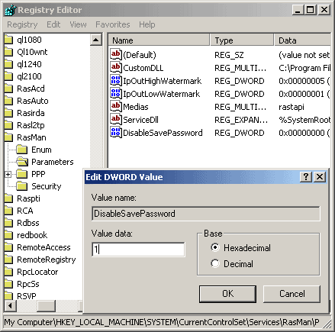Click the horizontal scroll left arrow
This screenshot has width=335, height=332.
10,305
